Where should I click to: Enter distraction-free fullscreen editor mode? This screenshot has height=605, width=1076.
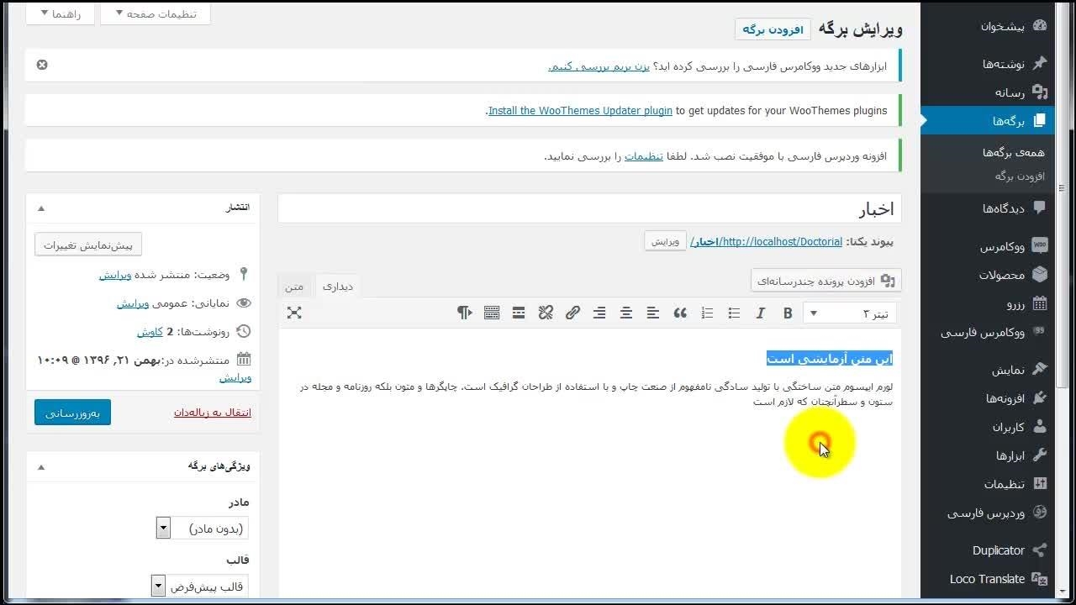tap(293, 313)
